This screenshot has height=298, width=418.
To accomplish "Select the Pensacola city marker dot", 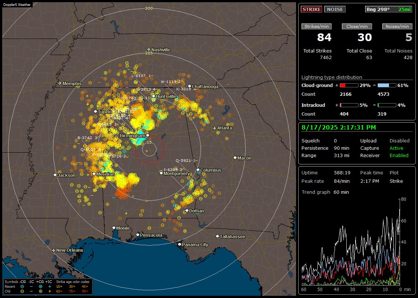I will [x=138, y=235].
